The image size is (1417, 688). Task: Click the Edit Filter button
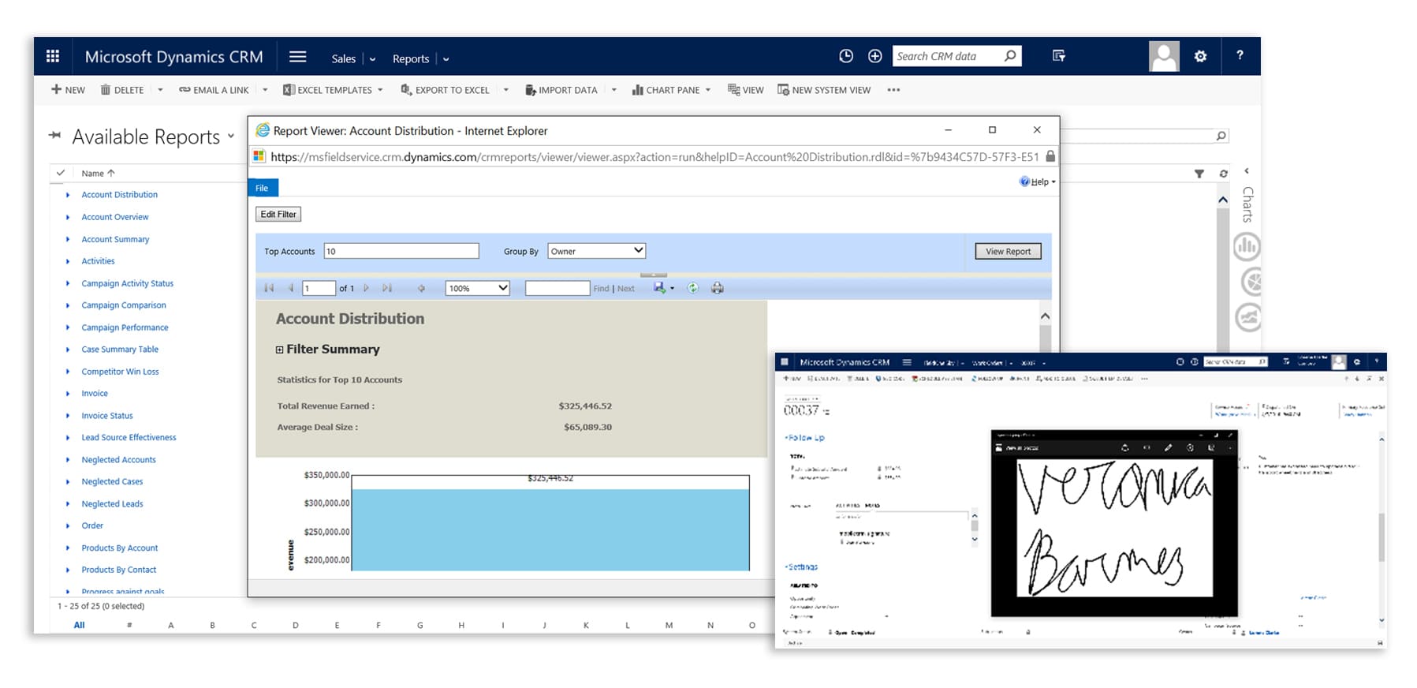coord(278,214)
